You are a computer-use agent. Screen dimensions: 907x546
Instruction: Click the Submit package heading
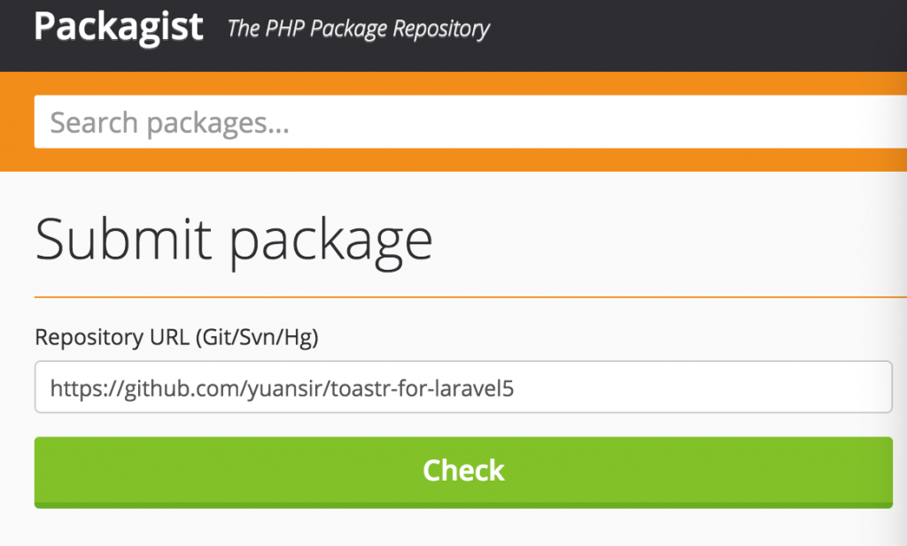tap(233, 239)
